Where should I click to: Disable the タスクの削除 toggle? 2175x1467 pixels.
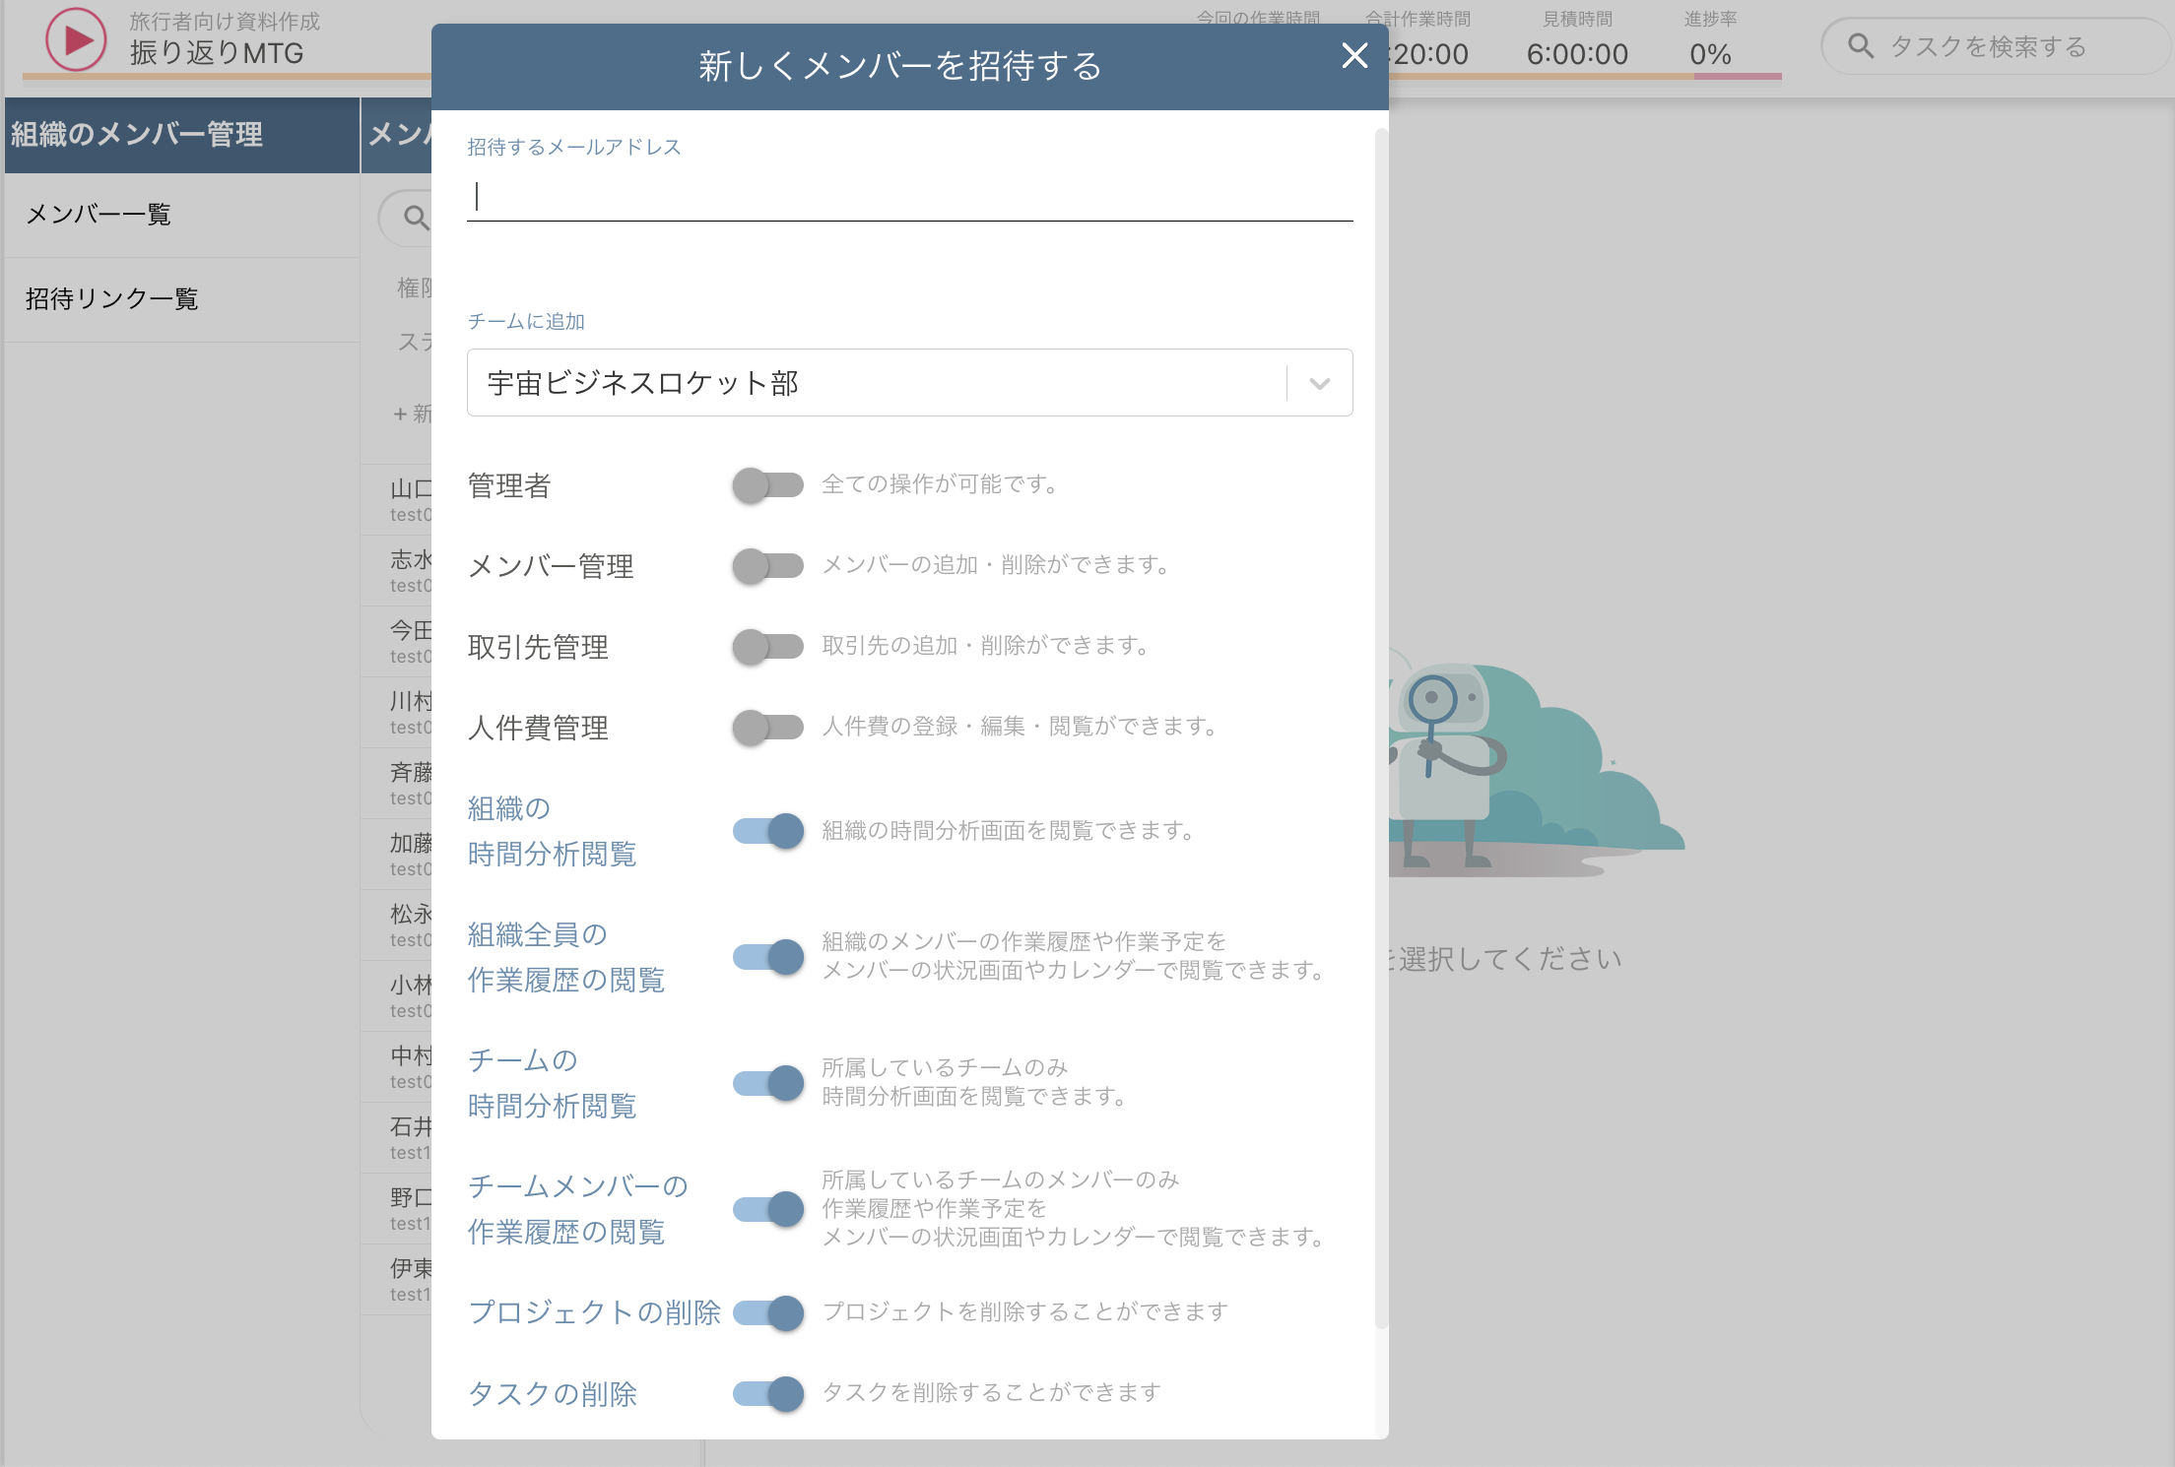(768, 1393)
